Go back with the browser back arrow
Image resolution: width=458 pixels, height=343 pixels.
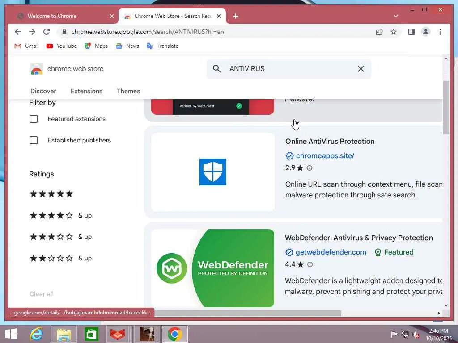pyautogui.click(x=18, y=32)
